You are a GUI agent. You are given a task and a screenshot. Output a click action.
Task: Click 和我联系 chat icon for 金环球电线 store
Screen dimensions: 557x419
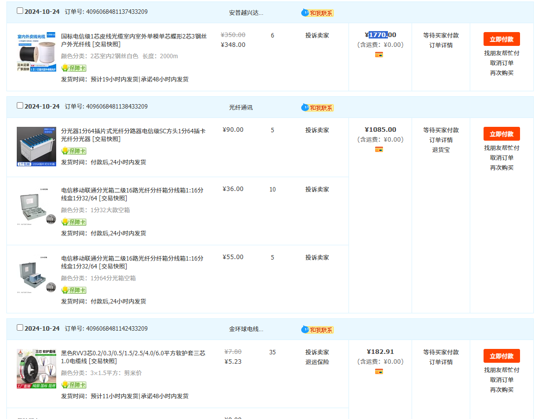(317, 330)
